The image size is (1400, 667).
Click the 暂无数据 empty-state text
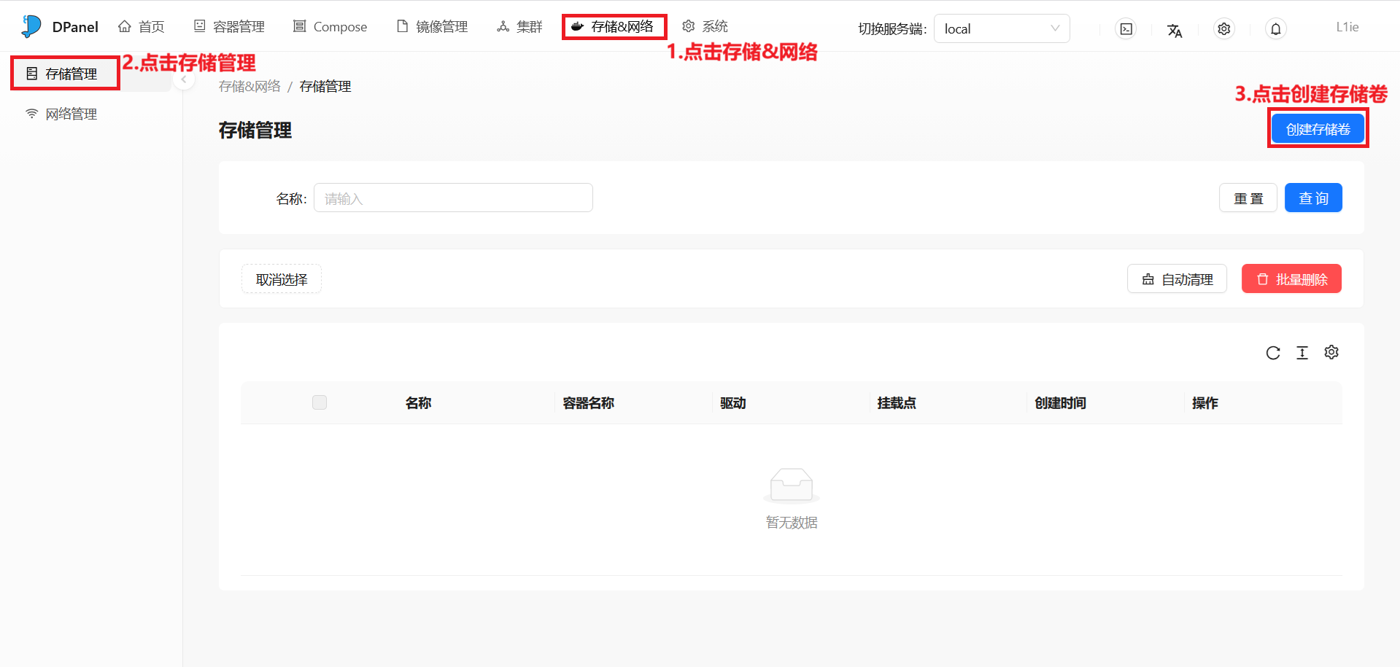click(x=792, y=523)
